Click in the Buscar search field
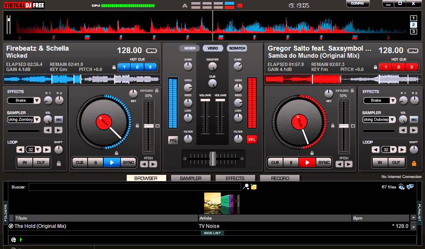This screenshot has height=249, width=425. pyautogui.click(x=135, y=187)
